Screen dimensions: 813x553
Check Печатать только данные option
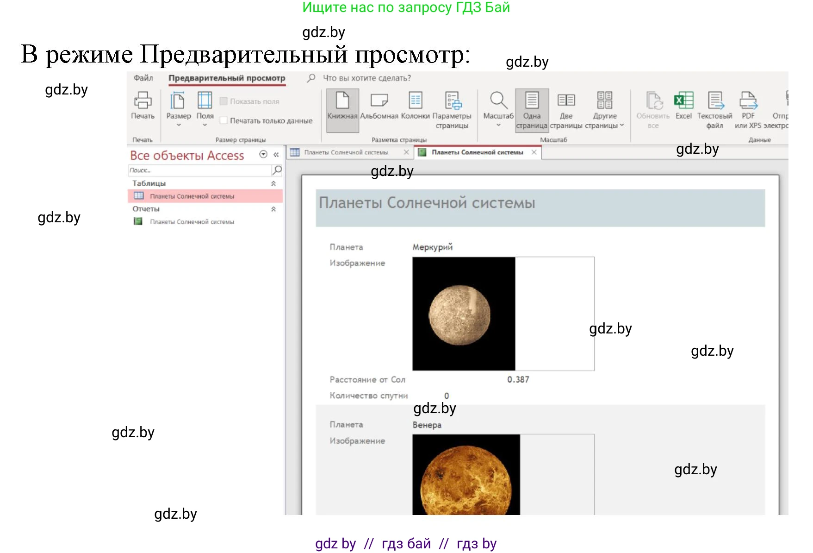pos(224,120)
